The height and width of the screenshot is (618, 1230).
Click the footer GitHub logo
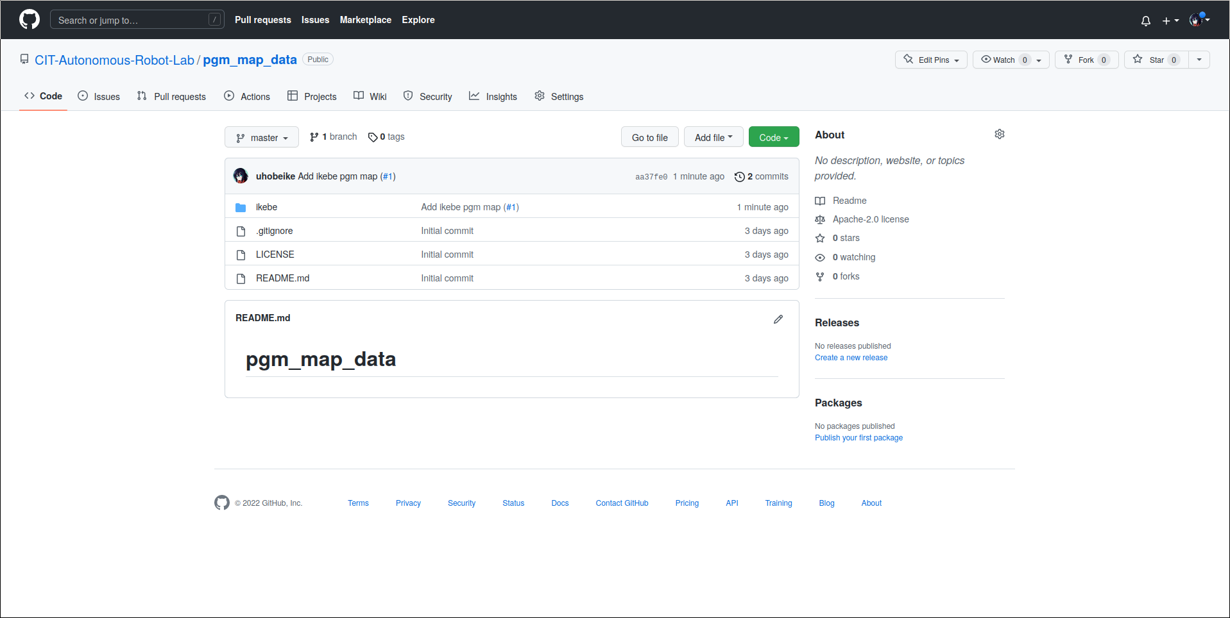[x=222, y=503]
